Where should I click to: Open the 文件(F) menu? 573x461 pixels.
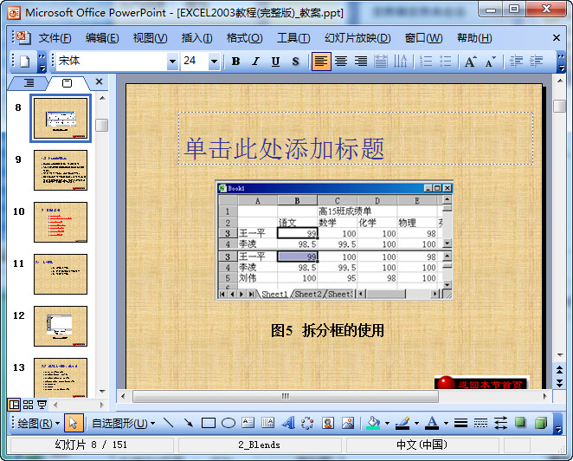pos(55,38)
